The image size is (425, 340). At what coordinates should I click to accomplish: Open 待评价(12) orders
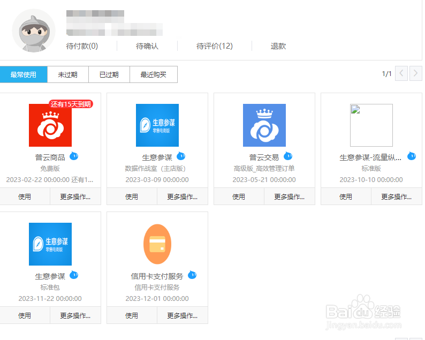point(215,46)
